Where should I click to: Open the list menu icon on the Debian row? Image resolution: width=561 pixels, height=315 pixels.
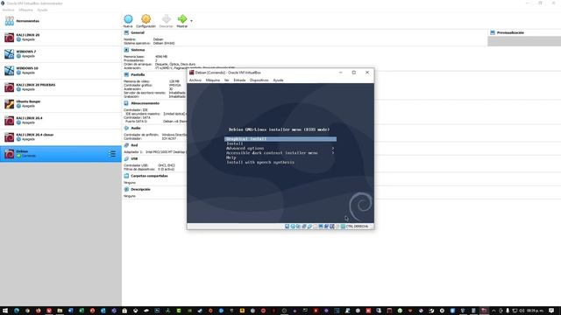click(112, 154)
